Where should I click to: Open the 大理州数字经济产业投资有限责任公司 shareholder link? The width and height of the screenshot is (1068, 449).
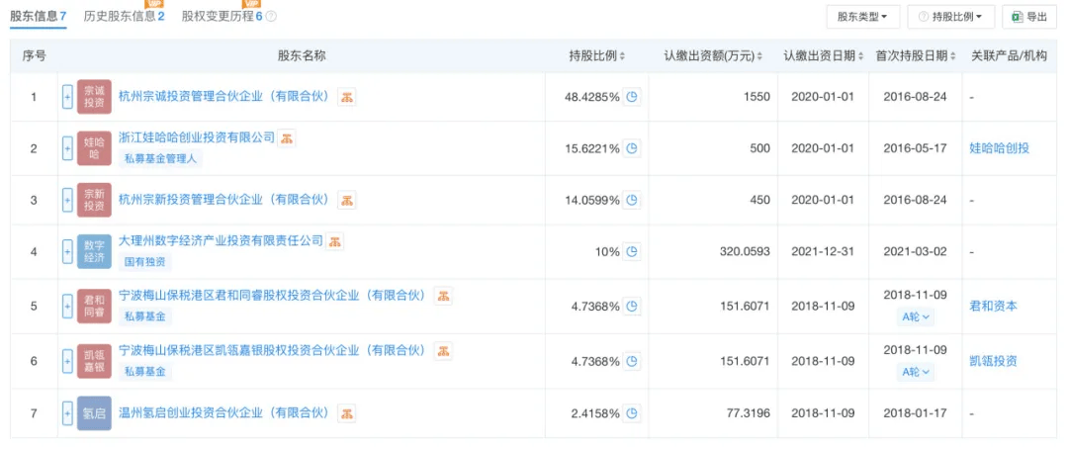[x=221, y=240]
